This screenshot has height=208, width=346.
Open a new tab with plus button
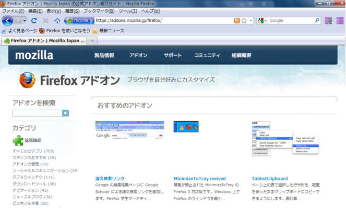coord(92,41)
